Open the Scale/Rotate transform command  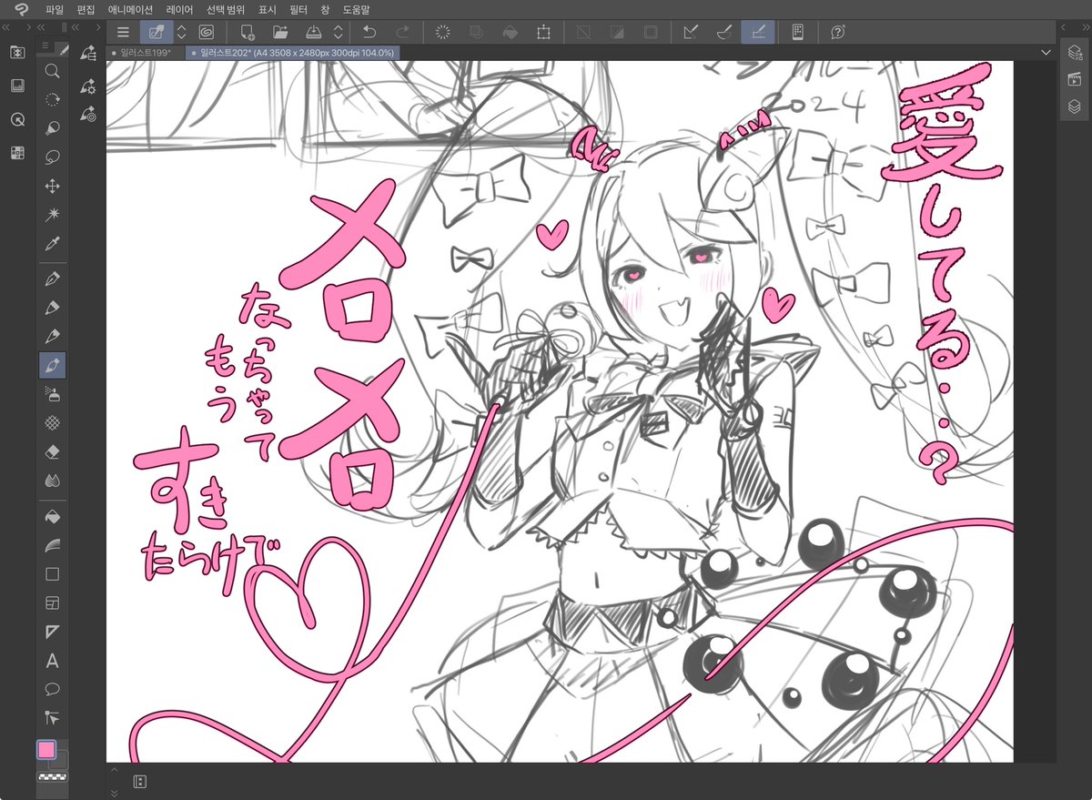pyautogui.click(x=543, y=32)
